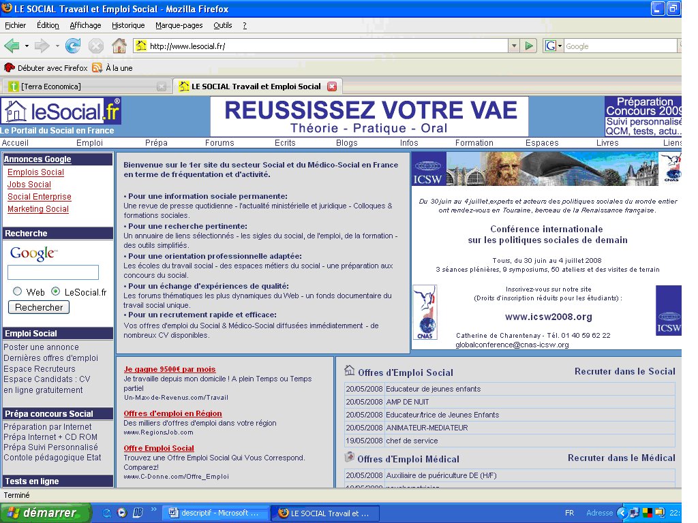Screen dimensions: 698x523
Task: Open the Marque-pages menu
Action: click(179, 25)
